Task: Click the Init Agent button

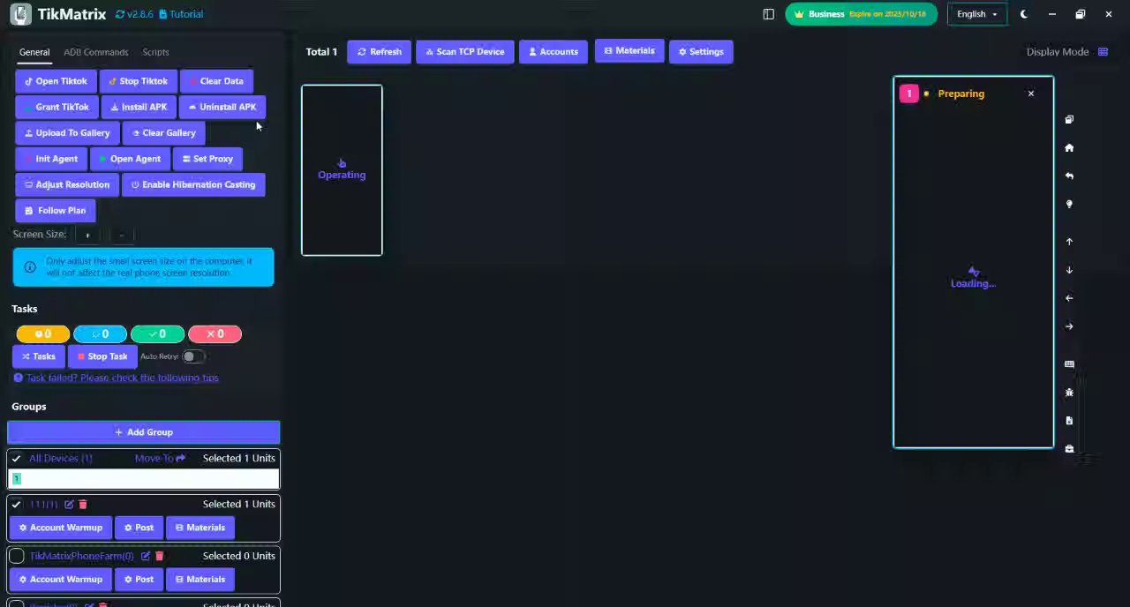Action: coord(50,159)
